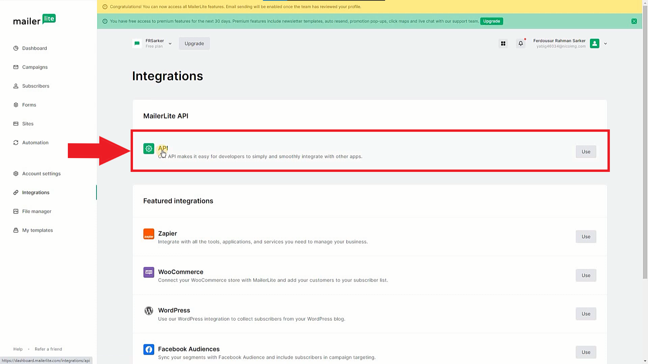
Task: Click the Subscribers person icon
Action: [16, 86]
